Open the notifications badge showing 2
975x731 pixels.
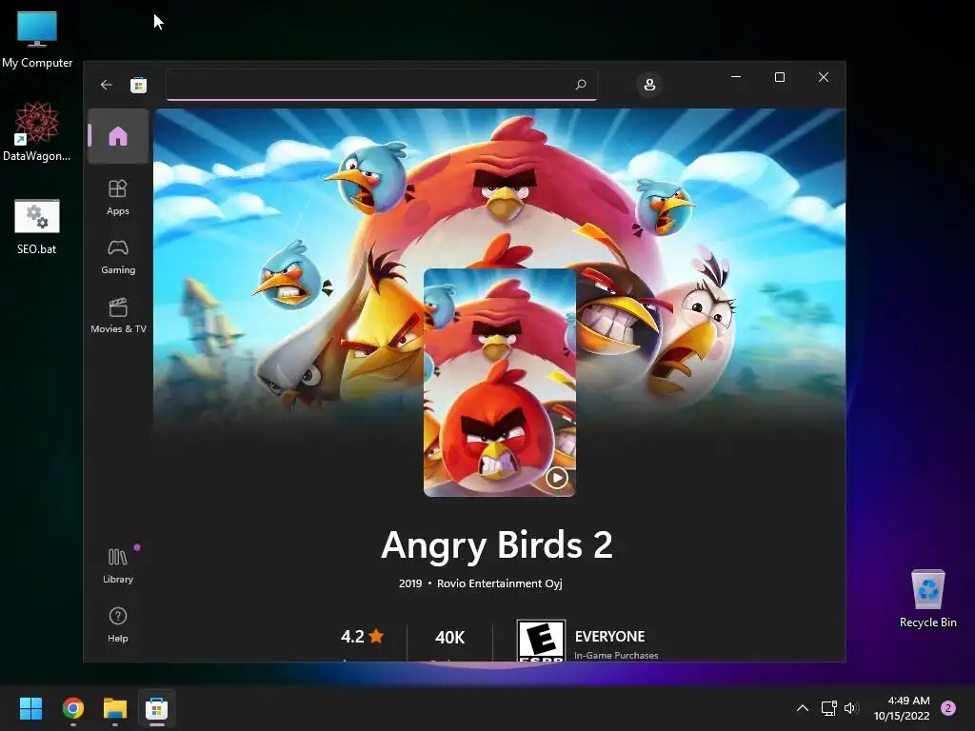click(x=948, y=708)
